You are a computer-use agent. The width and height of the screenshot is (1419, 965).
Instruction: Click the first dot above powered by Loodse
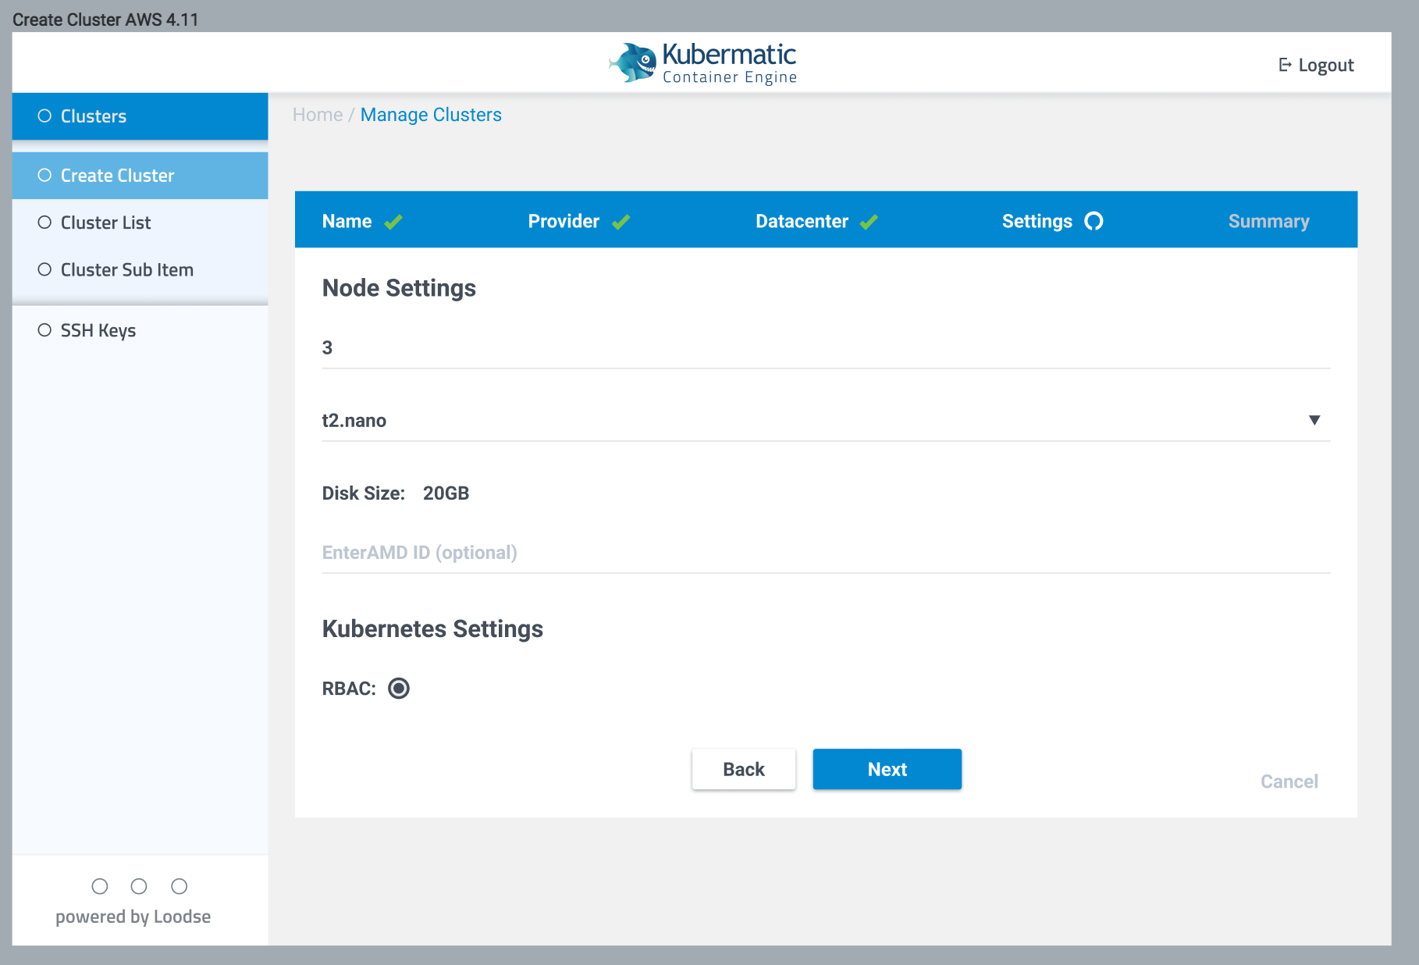100,886
